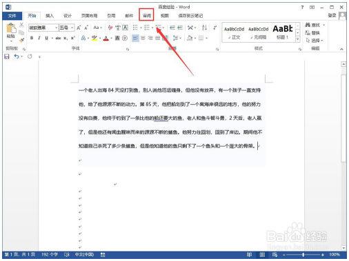Click the Copy icon
The width and height of the screenshot is (349, 261).
(21, 32)
